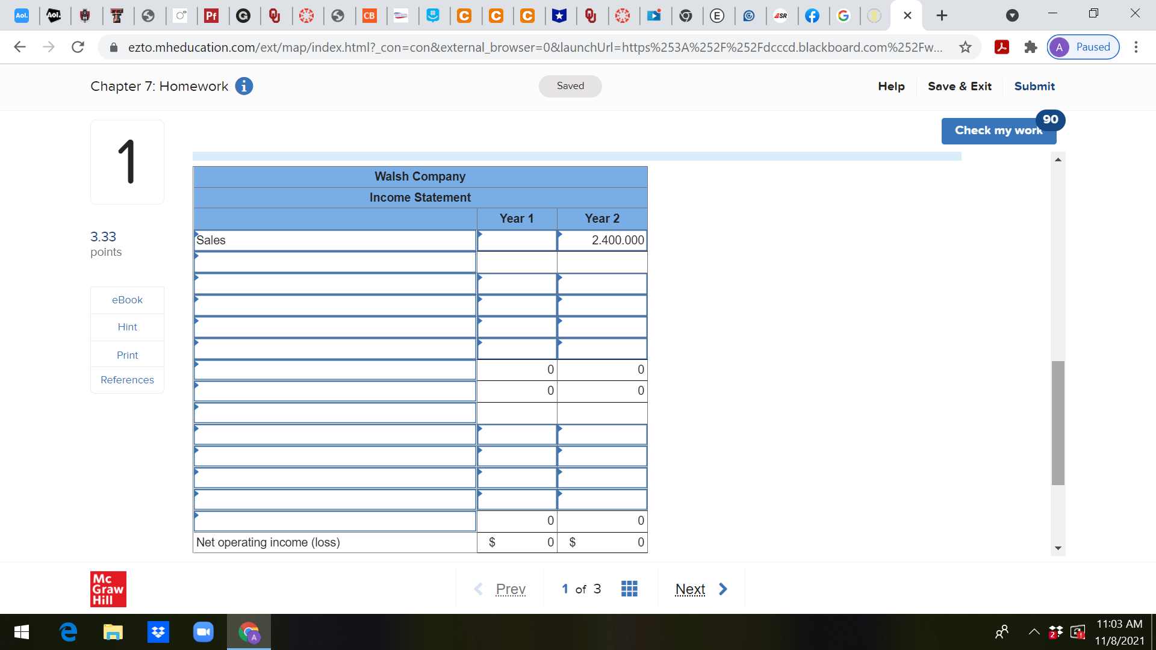Viewport: 1156px width, 650px height.
Task: Select the Submit menu option
Action: coord(1034,86)
